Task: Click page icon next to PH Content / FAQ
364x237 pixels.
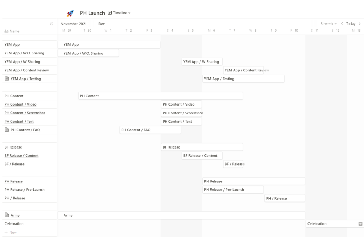Action: (7, 130)
